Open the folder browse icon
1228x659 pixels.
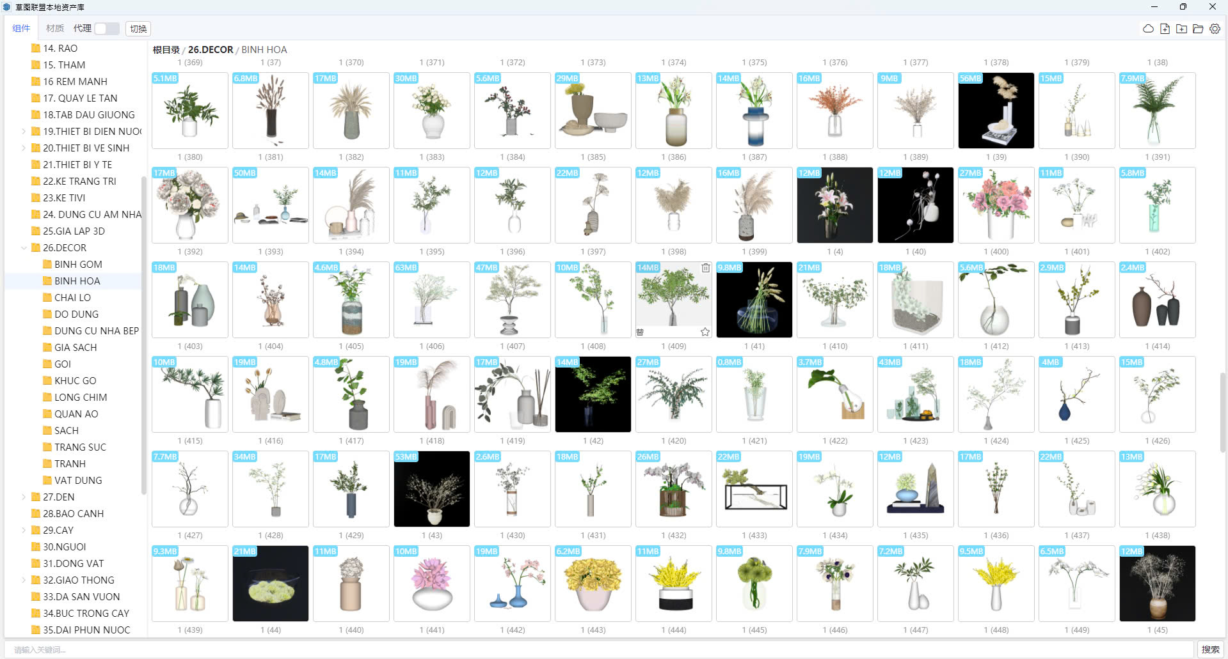click(1198, 29)
